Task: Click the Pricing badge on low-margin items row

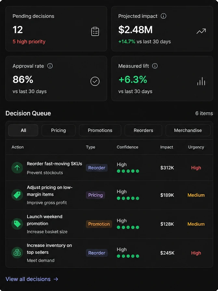Action: (96, 195)
